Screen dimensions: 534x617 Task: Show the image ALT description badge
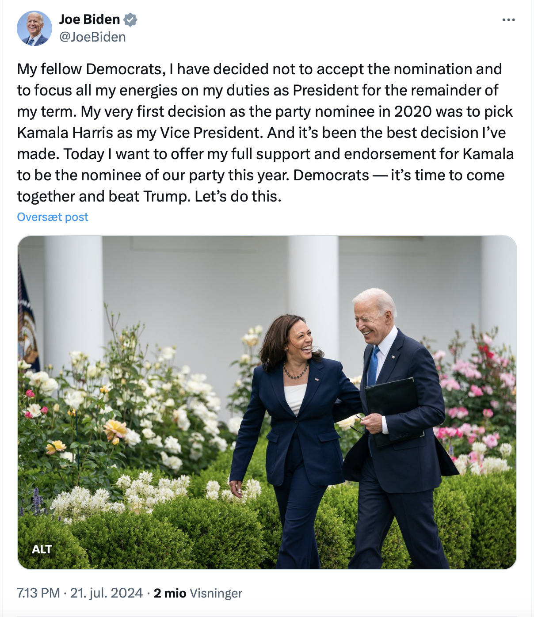[x=42, y=549]
